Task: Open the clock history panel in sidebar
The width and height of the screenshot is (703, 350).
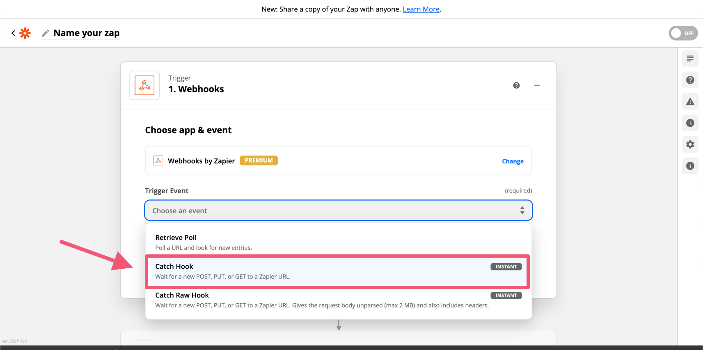Action: pos(690,123)
